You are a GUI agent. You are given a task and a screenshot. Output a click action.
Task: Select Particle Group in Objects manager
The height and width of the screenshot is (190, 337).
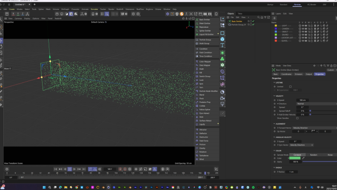click(239, 24)
